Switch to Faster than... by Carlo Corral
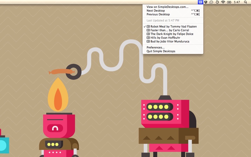This screenshot has width=251, height=157. click(173, 30)
